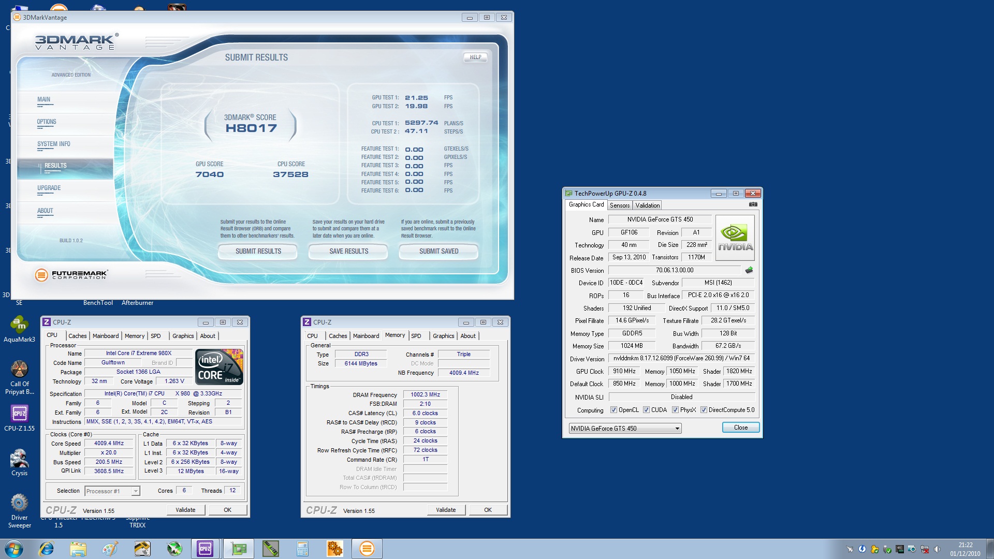This screenshot has height=559, width=994.
Task: Click the SAVE RESULTS button
Action: [348, 252]
